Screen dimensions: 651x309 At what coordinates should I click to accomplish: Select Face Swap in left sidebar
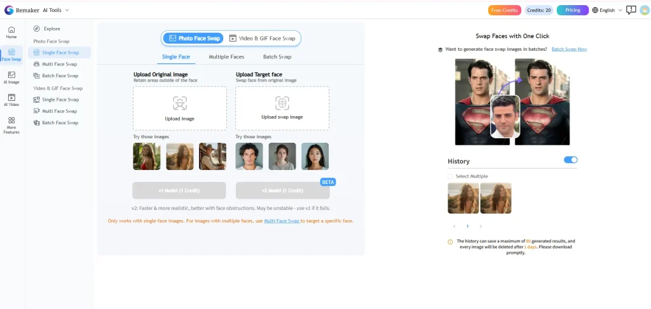point(11,55)
